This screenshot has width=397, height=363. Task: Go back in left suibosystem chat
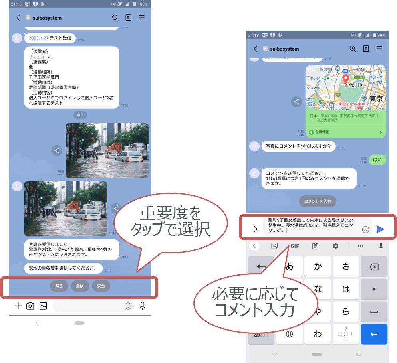click(x=18, y=18)
